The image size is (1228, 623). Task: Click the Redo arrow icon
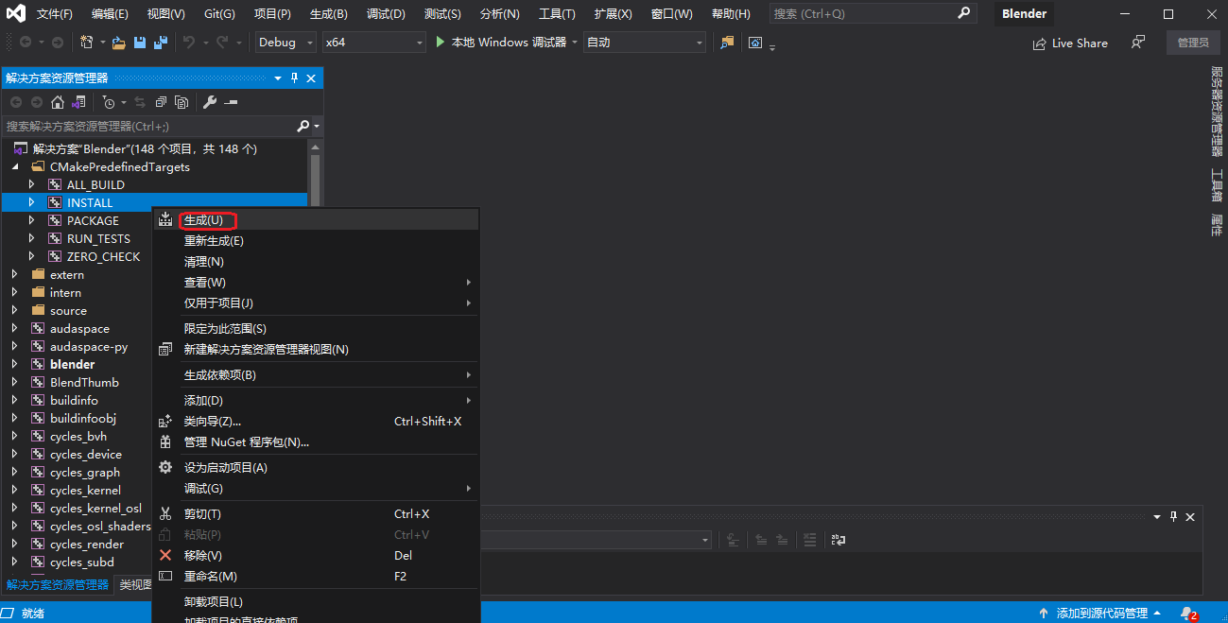222,43
